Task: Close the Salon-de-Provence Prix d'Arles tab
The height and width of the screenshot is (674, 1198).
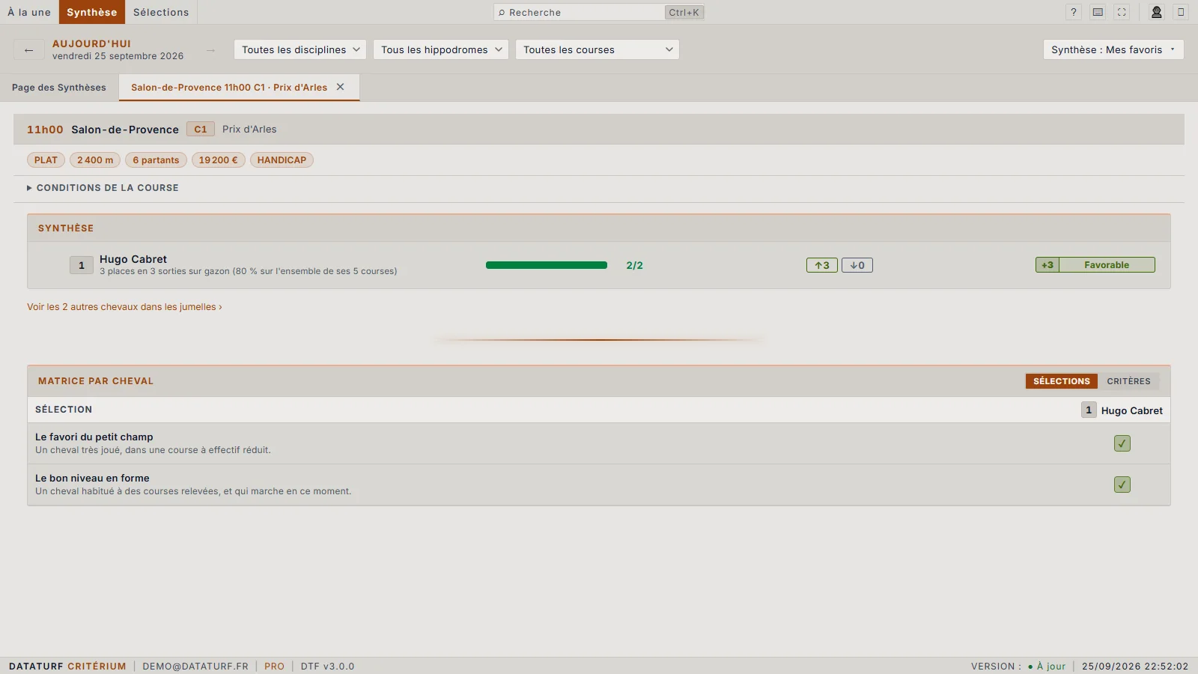Action: [x=340, y=87]
